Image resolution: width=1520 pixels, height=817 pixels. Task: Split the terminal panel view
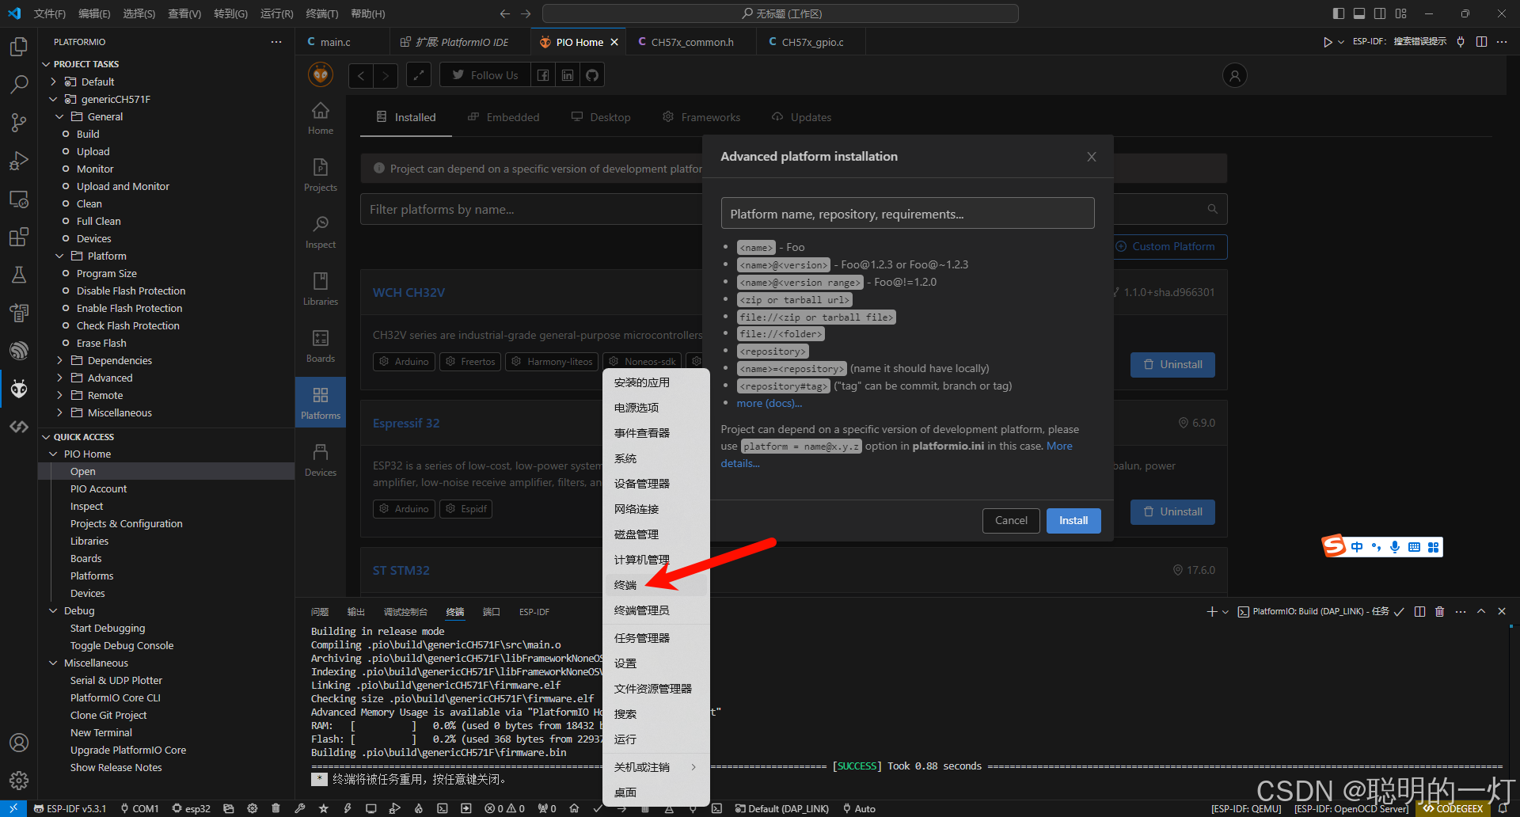tap(1419, 611)
